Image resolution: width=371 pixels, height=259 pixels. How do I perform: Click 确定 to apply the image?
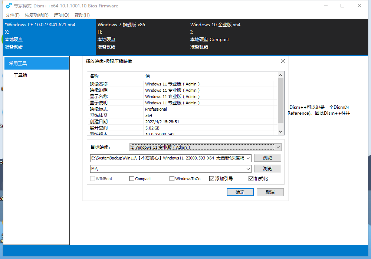240,192
